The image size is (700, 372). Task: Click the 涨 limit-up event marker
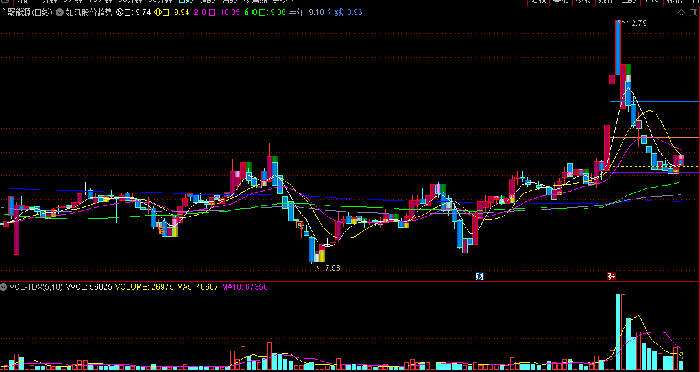[611, 277]
